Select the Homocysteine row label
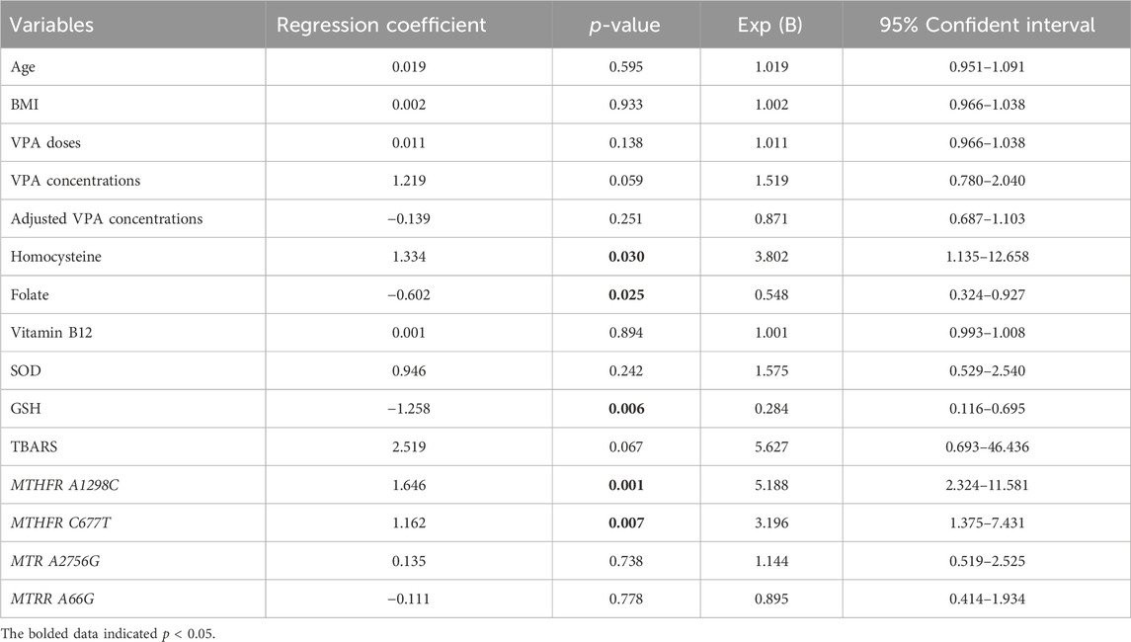Viewport: 1131px width, 642px height. pyautogui.click(x=55, y=257)
